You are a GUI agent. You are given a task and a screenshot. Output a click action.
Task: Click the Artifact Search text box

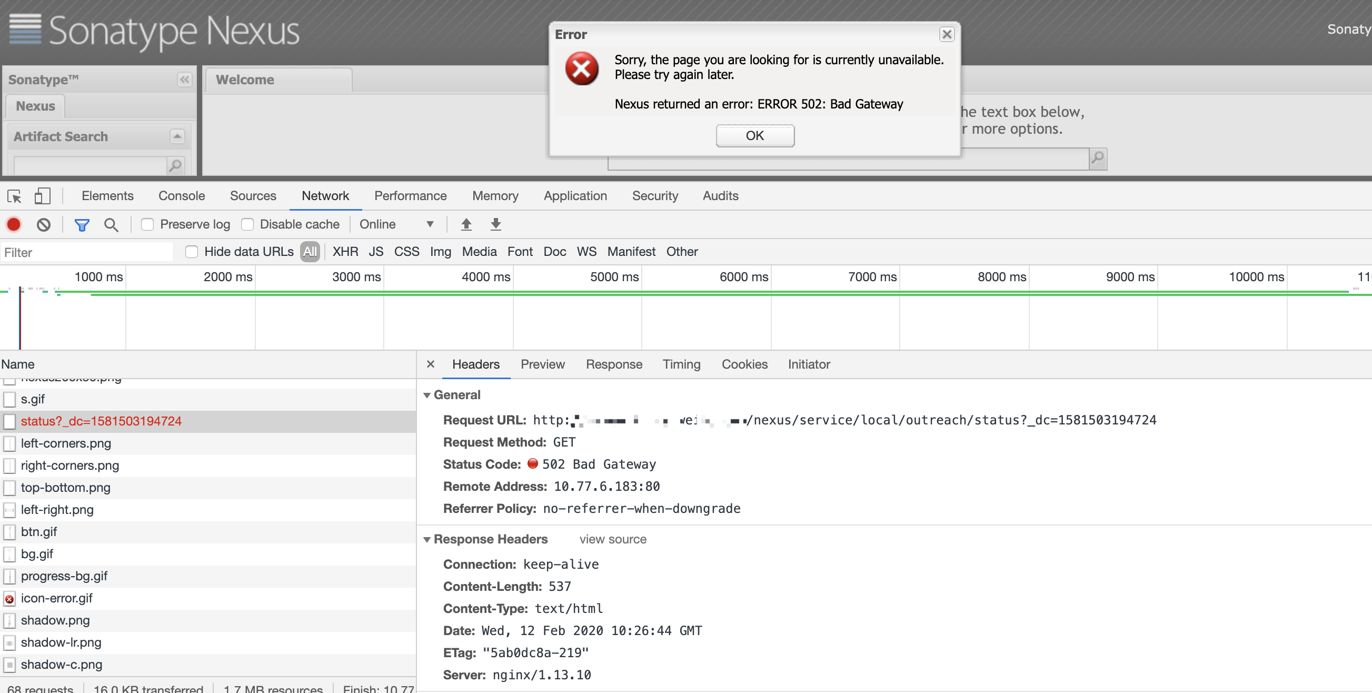(91, 165)
